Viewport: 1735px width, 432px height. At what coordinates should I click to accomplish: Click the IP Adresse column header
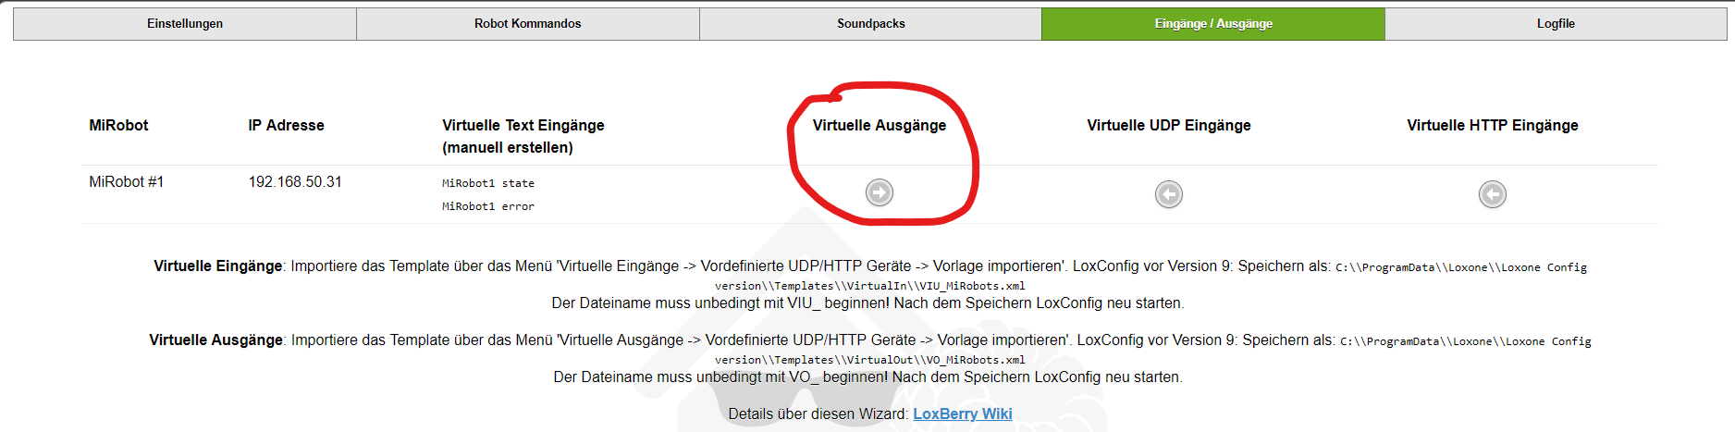[x=286, y=125]
